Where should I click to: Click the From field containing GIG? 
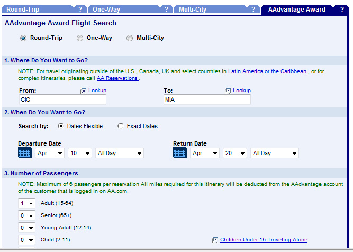[62, 100]
